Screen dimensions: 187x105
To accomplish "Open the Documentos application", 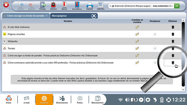I will pyautogui.click(x=98, y=100).
